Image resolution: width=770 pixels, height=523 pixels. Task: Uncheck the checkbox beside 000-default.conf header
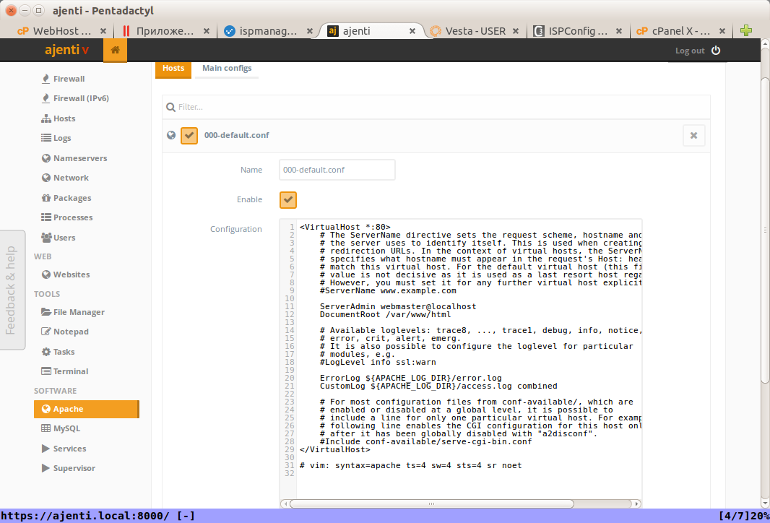tap(189, 135)
